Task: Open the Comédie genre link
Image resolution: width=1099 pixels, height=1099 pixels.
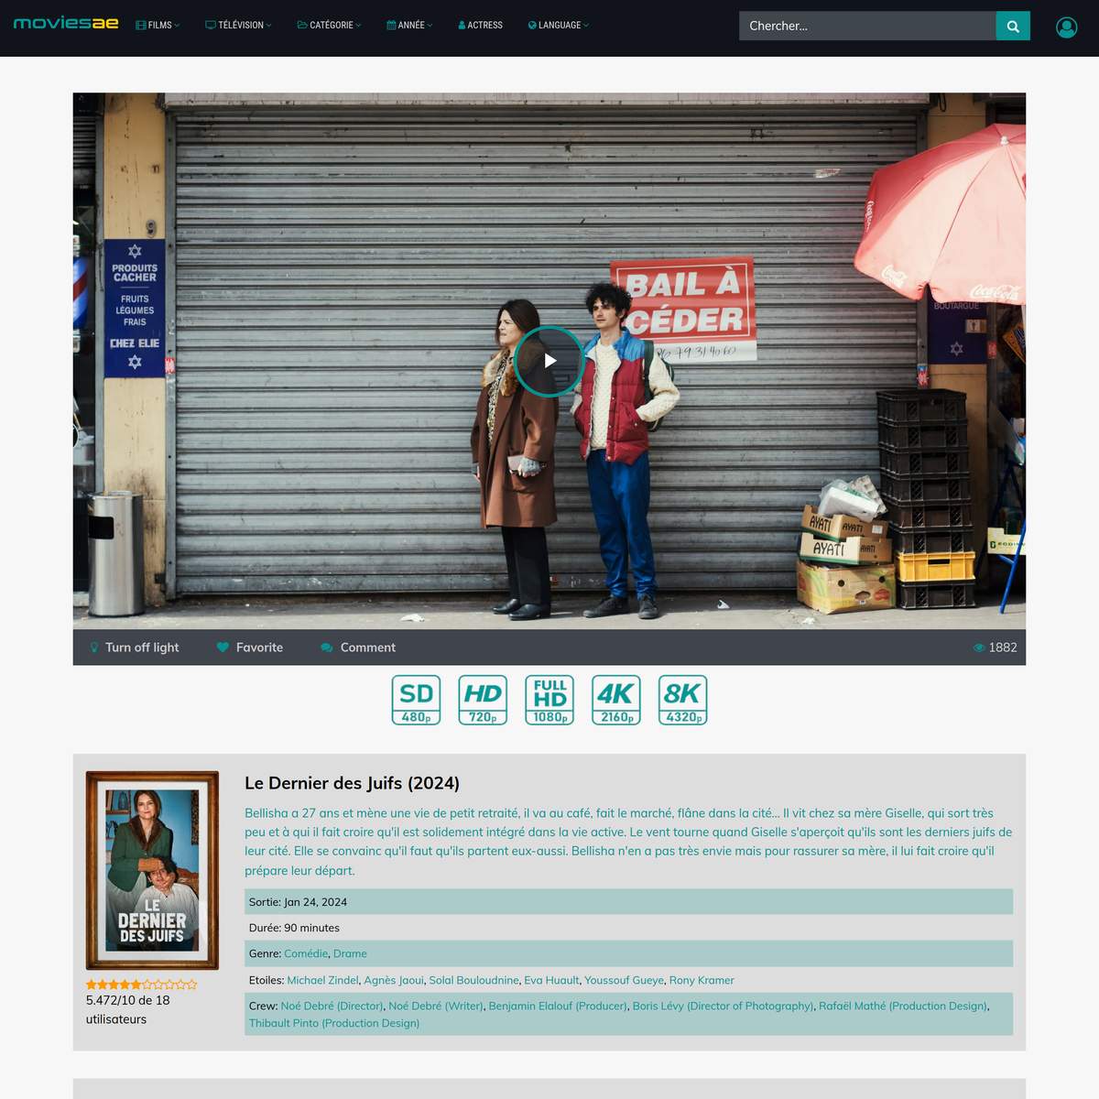Action: pyautogui.click(x=307, y=953)
